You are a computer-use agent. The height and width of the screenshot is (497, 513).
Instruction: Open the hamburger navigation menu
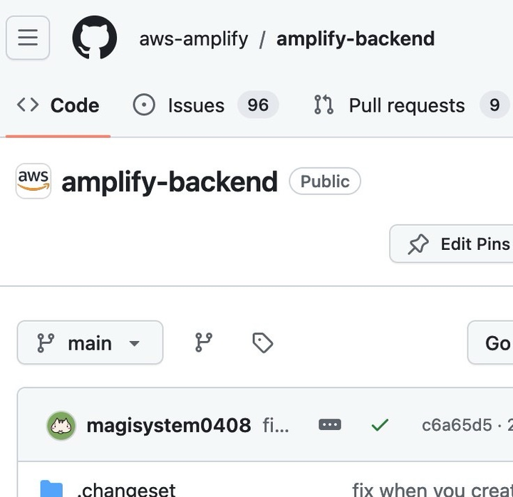coord(28,38)
